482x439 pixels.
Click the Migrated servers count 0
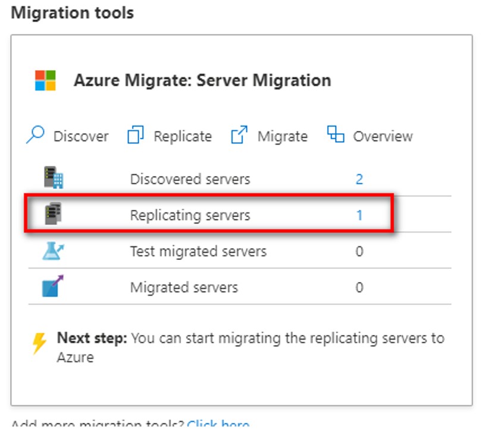pos(359,287)
